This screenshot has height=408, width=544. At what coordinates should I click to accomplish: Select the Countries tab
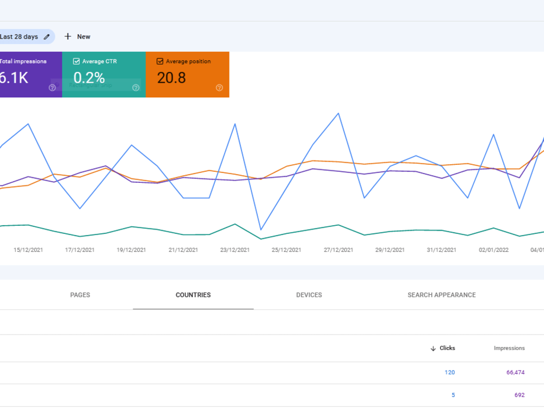tap(193, 295)
